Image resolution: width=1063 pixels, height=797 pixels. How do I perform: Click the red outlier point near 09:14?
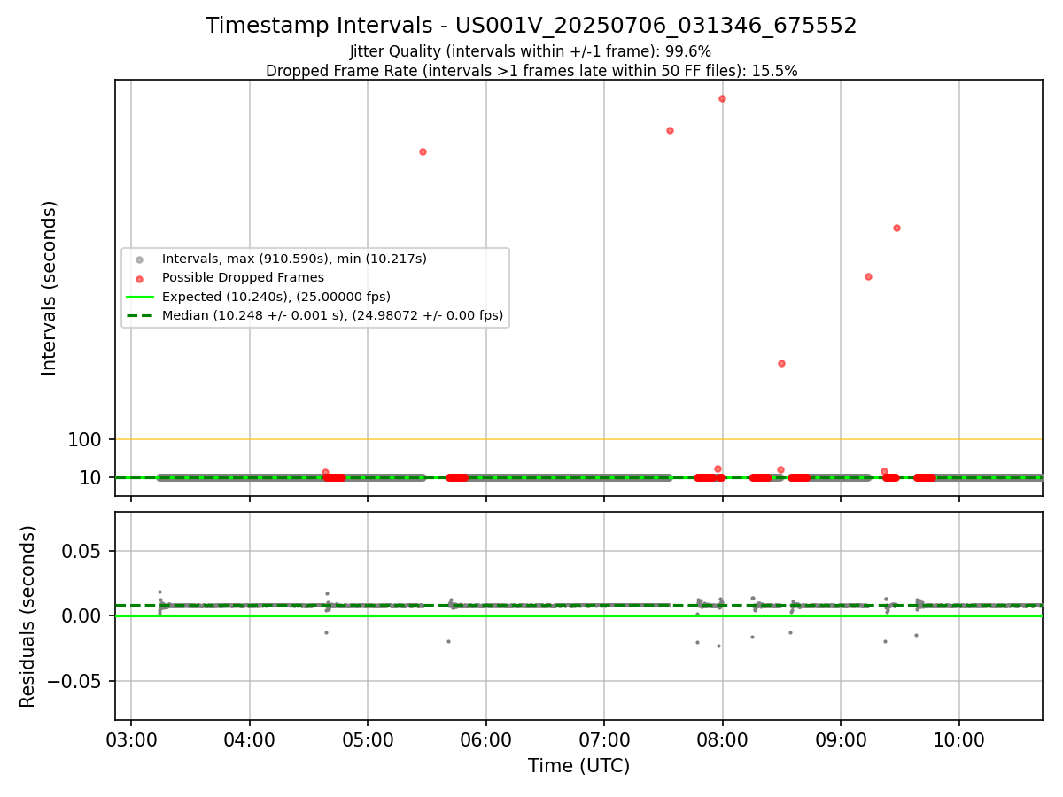[868, 276]
